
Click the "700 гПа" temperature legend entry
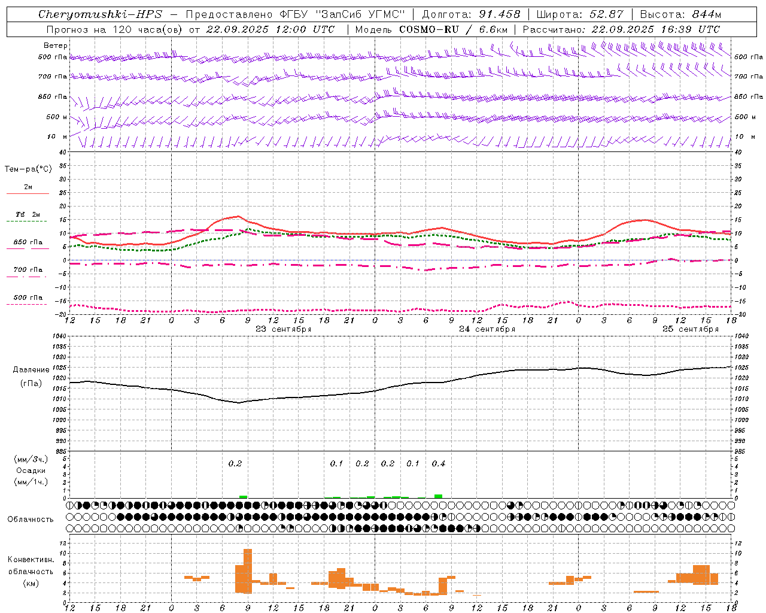(28, 269)
